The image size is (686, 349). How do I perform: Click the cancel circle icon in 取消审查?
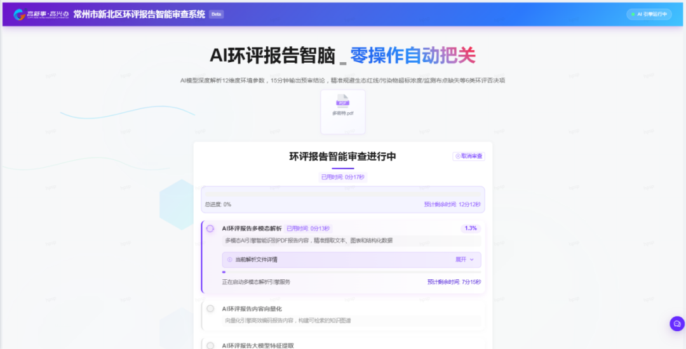[x=458, y=156]
